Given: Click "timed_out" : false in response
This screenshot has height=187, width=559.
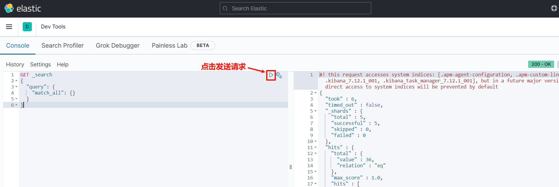Looking at the screenshot, I should [354, 105].
